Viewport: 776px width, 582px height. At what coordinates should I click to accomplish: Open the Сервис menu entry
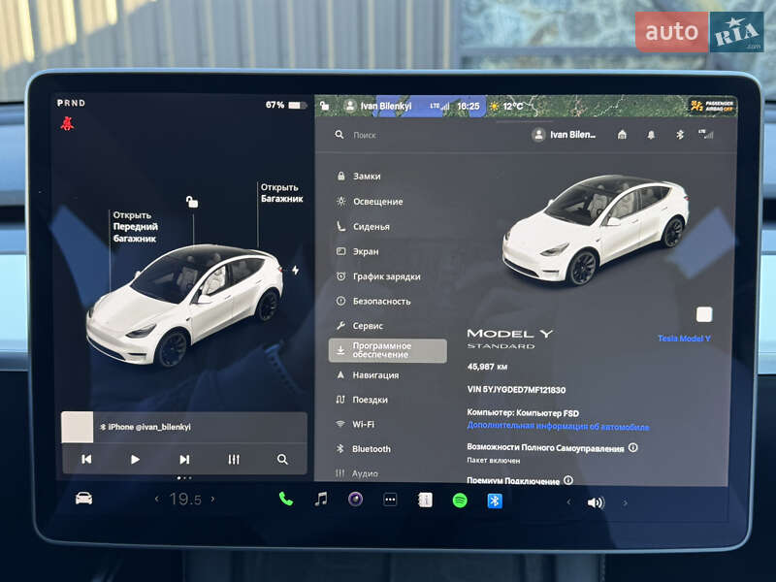(360, 326)
